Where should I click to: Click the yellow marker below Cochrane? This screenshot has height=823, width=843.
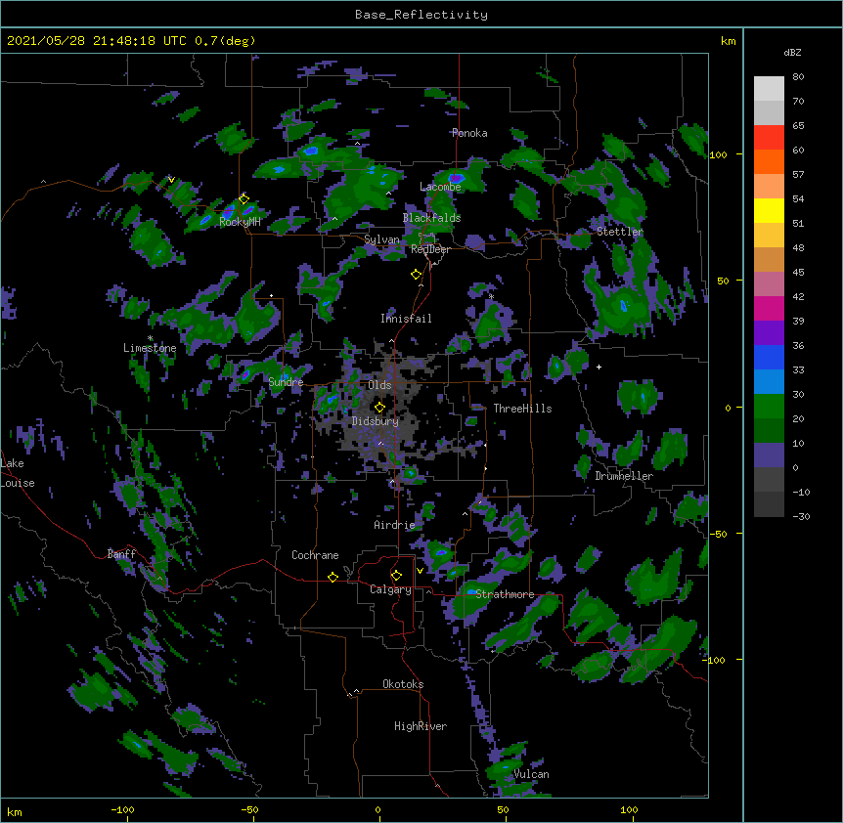click(333, 577)
